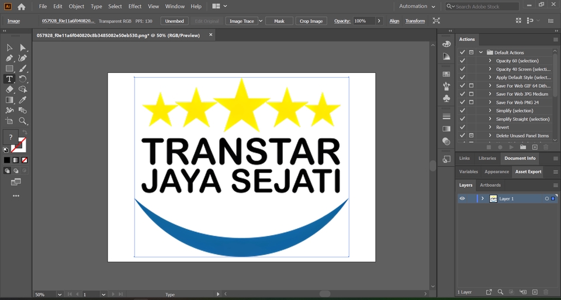Create new layer in Layers panel
The height and width of the screenshot is (300, 561).
(x=535, y=292)
